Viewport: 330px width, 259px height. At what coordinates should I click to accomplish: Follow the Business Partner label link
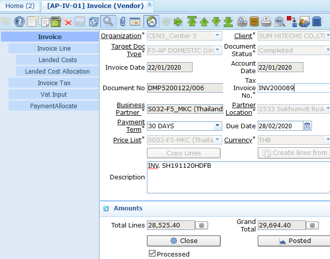pyautogui.click(x=130, y=109)
